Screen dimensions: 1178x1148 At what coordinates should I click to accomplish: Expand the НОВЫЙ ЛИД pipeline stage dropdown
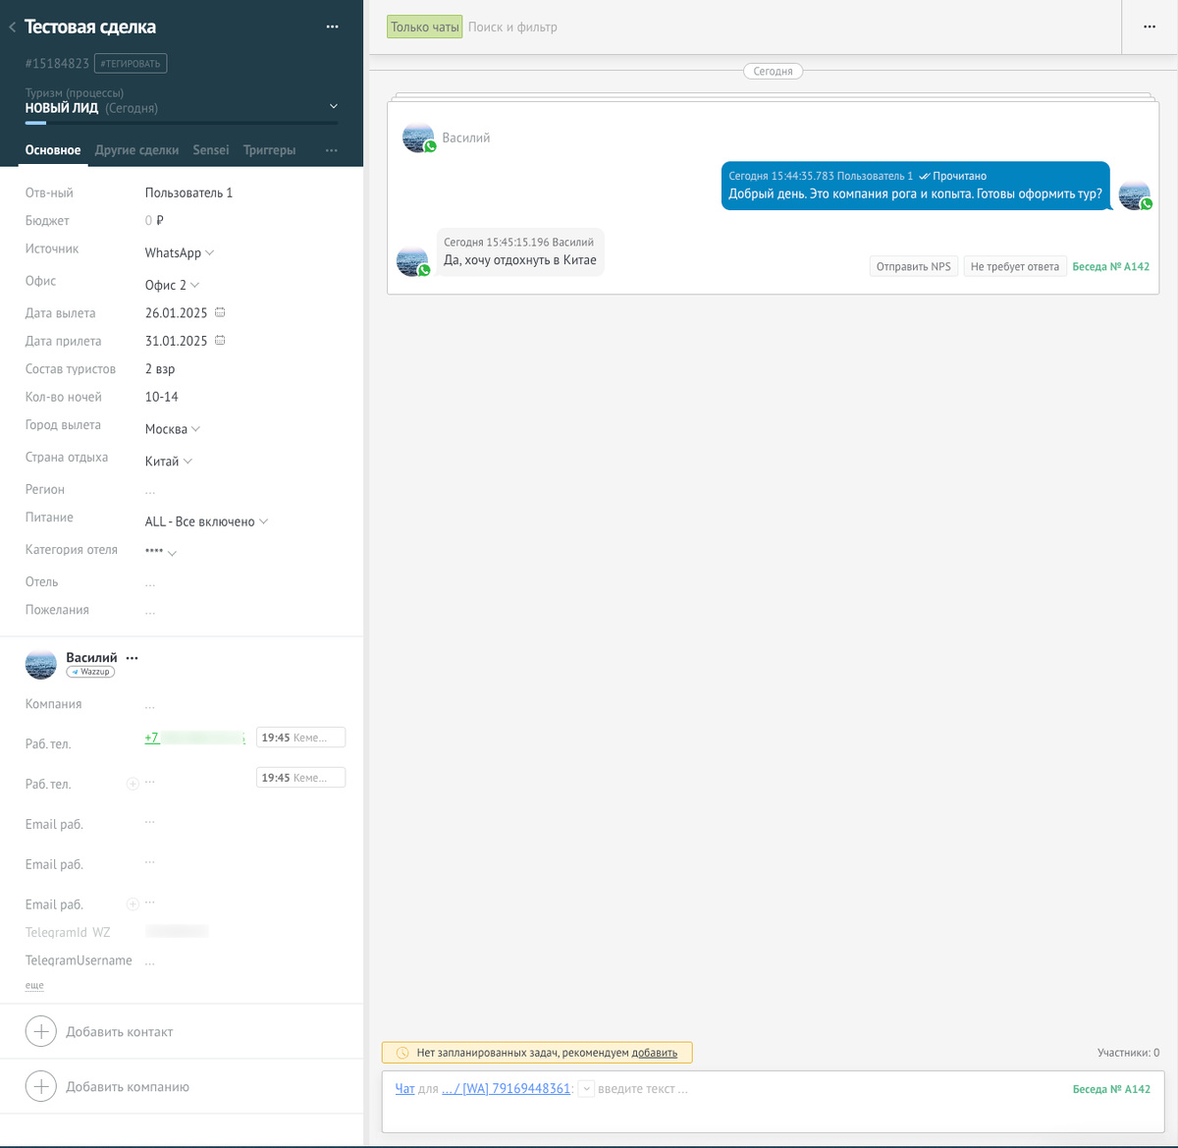(x=333, y=106)
